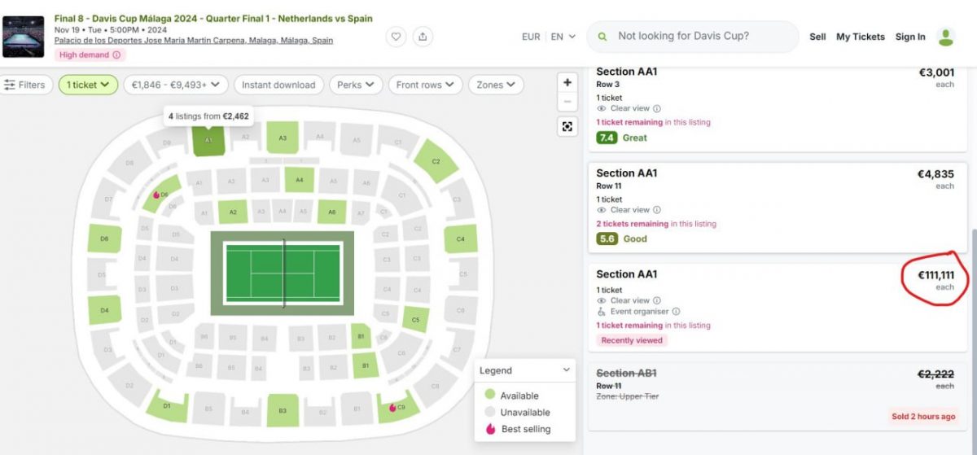This screenshot has height=455, width=977.
Task: Collapse the Legend panel
Action: click(567, 370)
